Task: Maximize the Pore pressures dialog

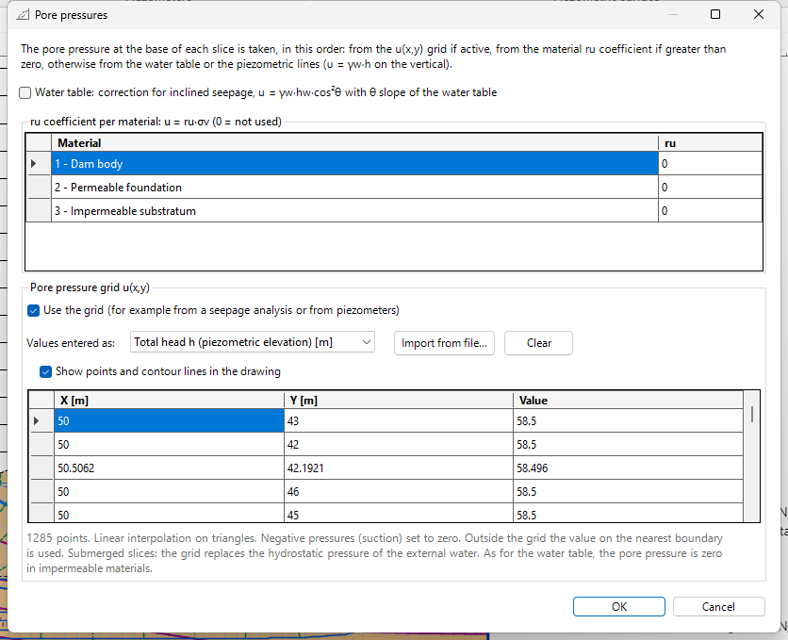Action: tap(715, 14)
